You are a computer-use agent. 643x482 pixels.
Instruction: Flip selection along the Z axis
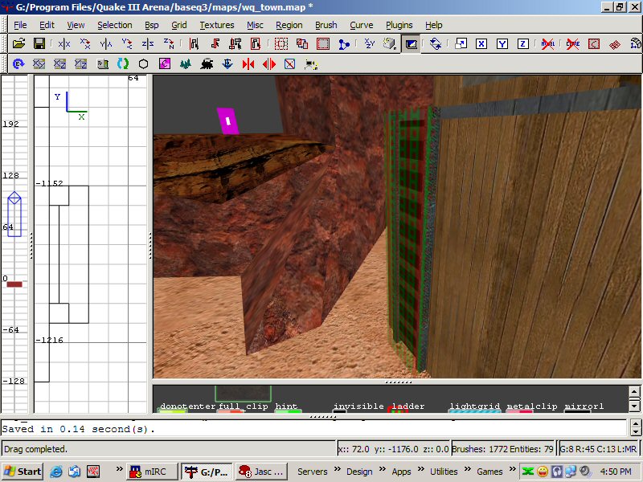[148, 43]
